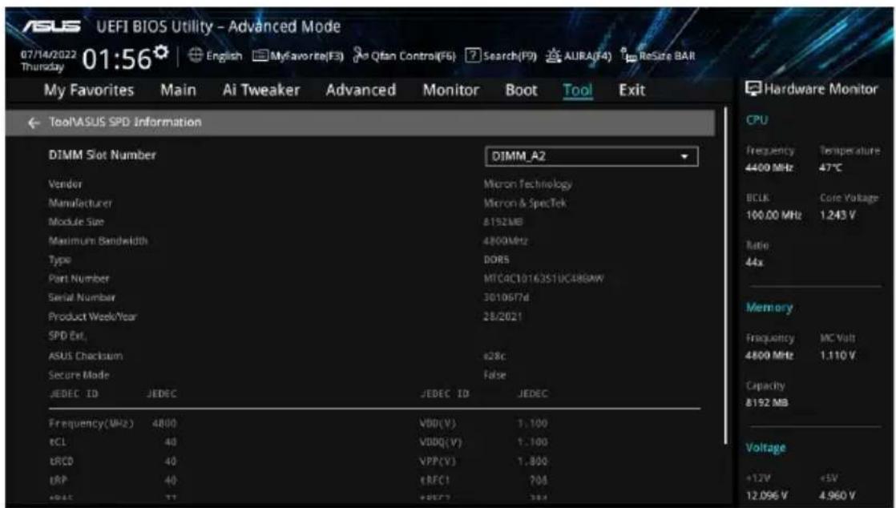Expand the DIMM_A2 slot dropdown
This screenshot has height=508, width=896.
click(591, 156)
